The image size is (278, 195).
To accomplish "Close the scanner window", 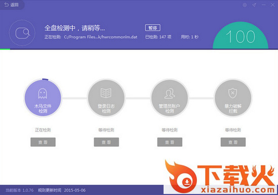I will 272,5.
